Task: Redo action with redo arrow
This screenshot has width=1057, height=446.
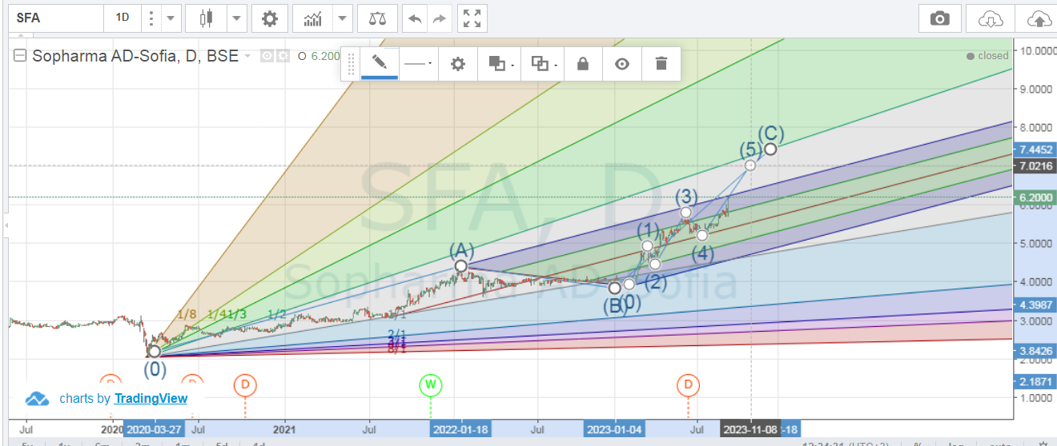Action: coord(439,18)
